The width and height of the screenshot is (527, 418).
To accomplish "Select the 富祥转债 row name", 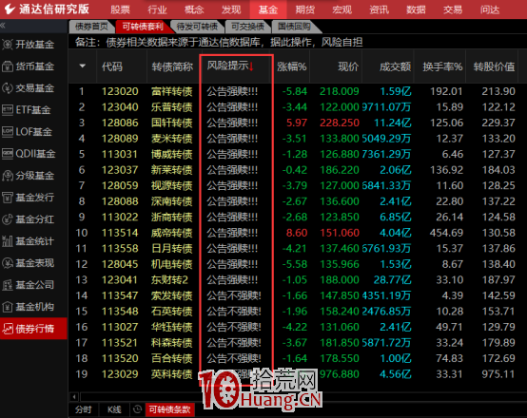I will (x=172, y=91).
